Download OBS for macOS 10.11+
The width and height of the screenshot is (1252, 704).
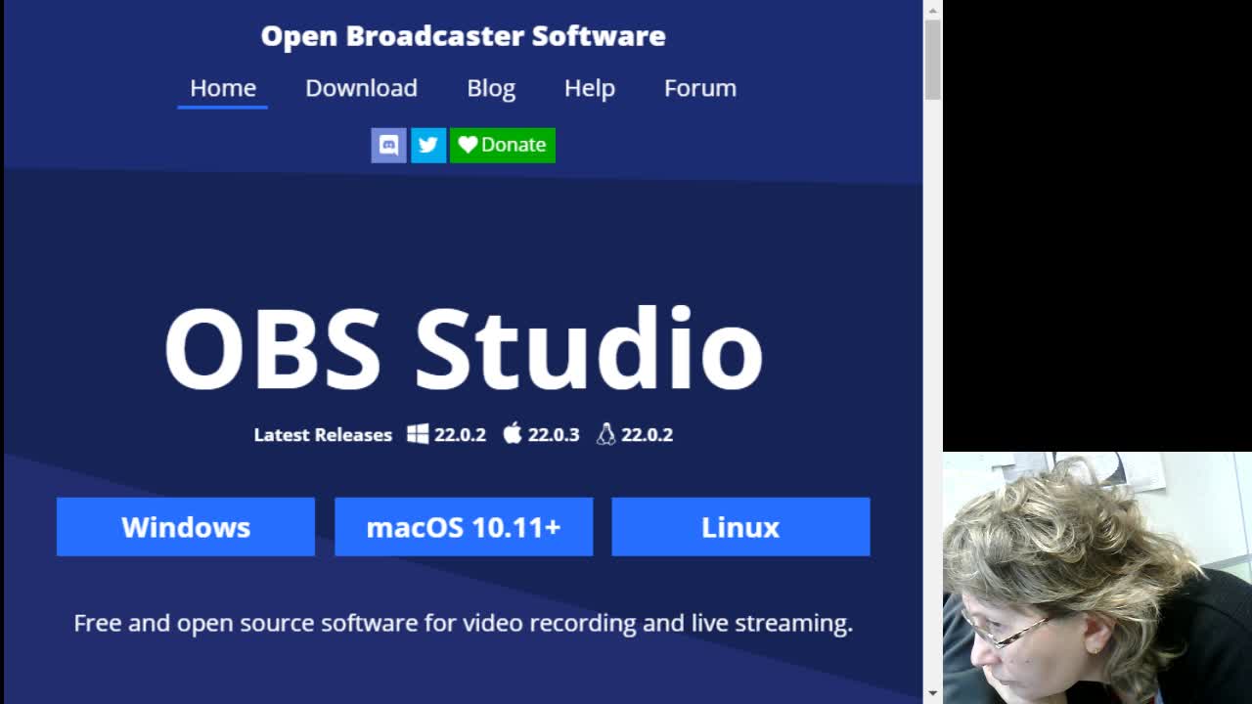pyautogui.click(x=464, y=527)
